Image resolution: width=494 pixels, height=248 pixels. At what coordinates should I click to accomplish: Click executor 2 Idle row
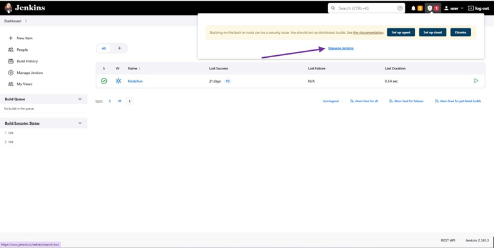44,141
